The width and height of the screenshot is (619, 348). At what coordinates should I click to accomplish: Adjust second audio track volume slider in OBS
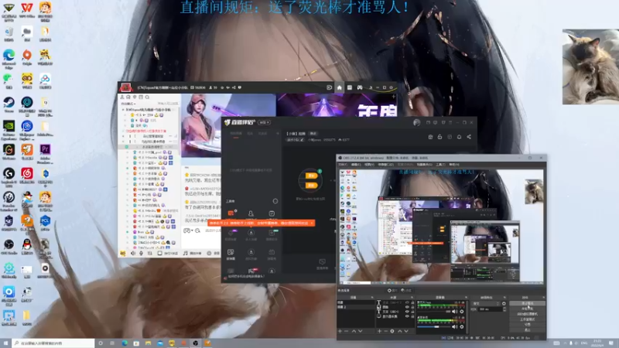coord(433,326)
